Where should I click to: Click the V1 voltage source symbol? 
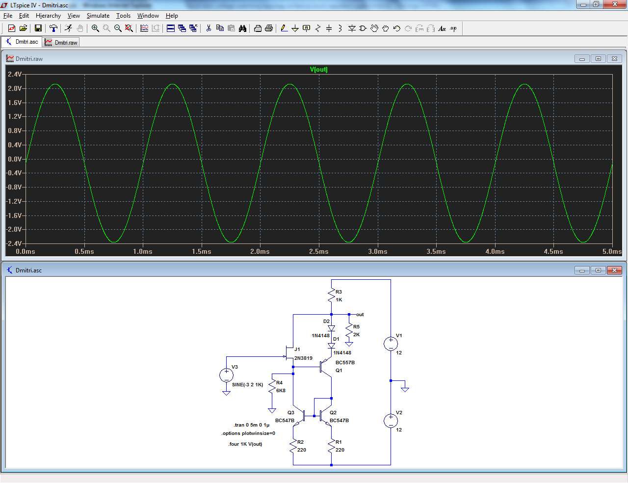[391, 344]
